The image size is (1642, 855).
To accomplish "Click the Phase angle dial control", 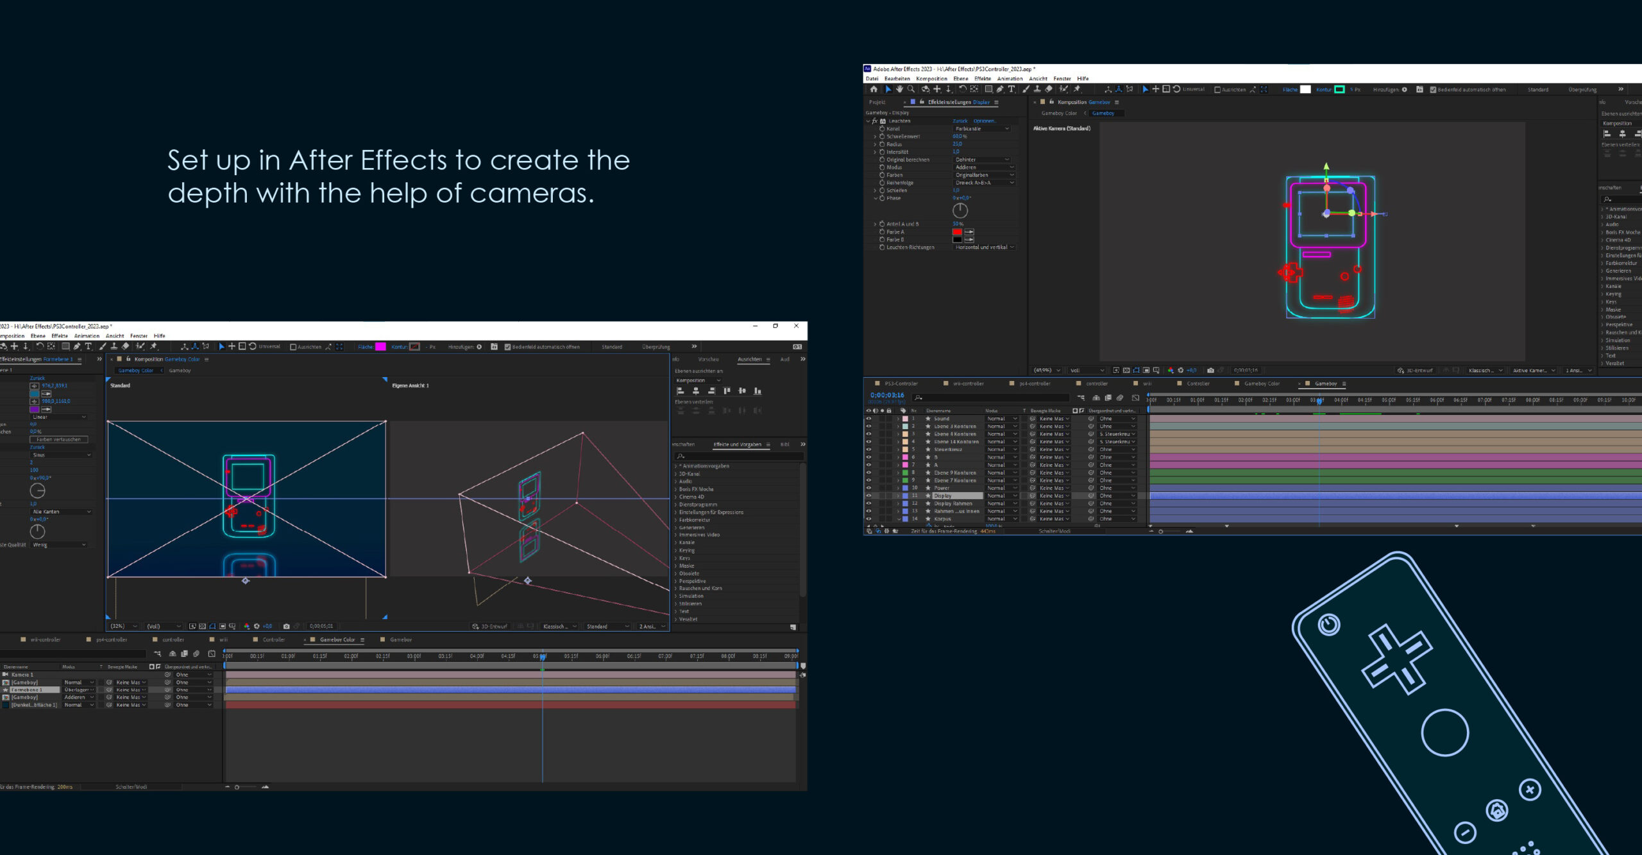I will point(960,210).
